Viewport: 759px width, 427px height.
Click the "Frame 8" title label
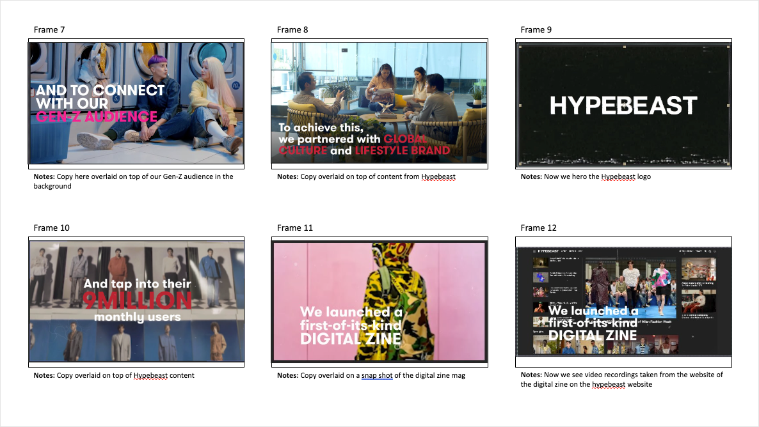click(292, 29)
